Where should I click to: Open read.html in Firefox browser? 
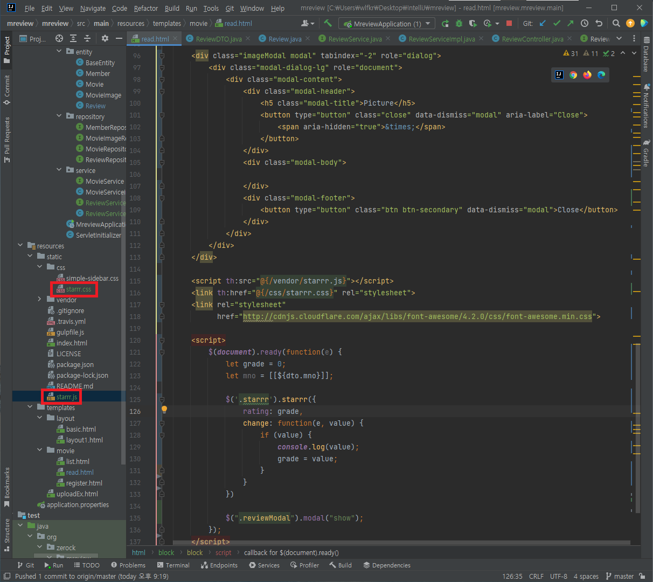[x=587, y=75]
